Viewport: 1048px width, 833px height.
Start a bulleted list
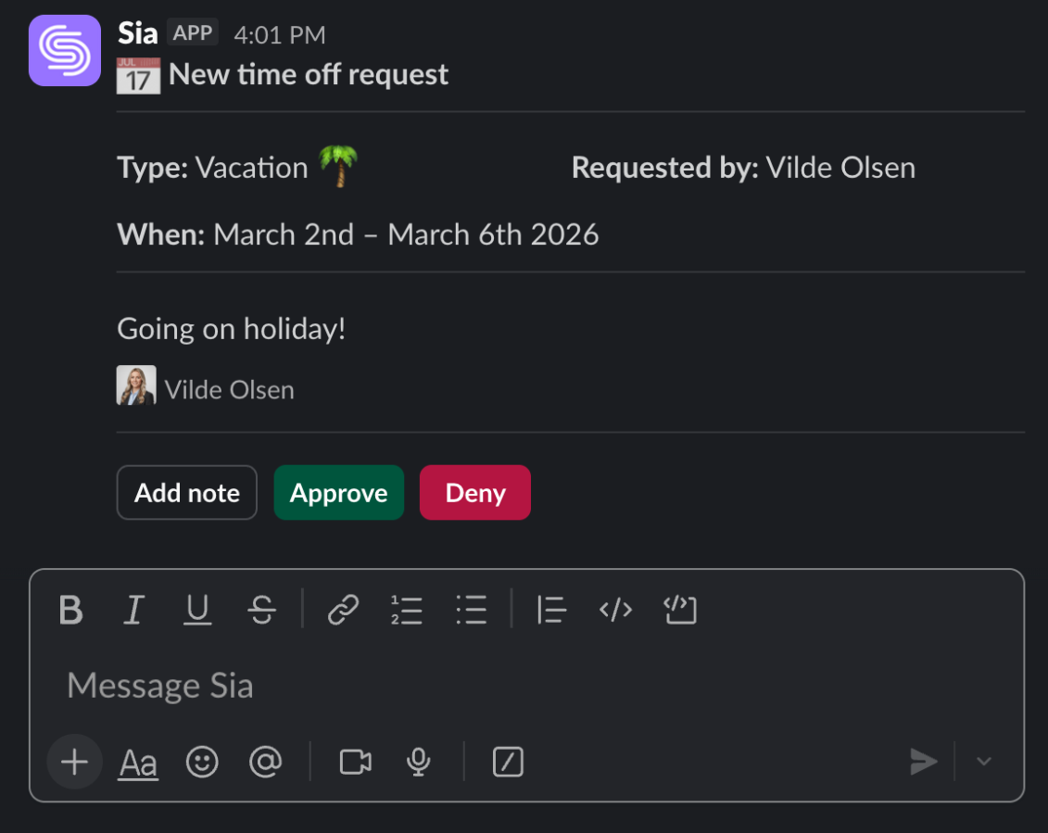click(472, 610)
